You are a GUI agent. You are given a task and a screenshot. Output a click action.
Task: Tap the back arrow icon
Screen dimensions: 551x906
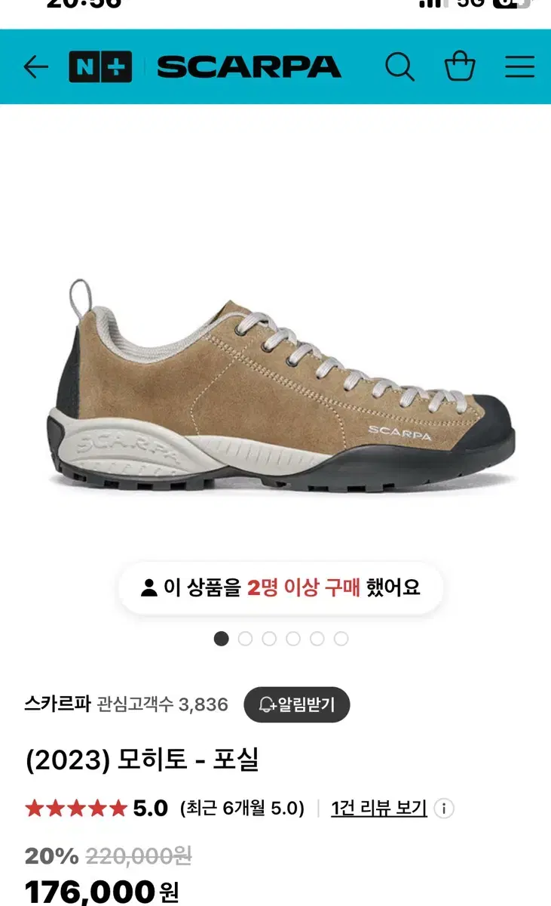pyautogui.click(x=35, y=67)
